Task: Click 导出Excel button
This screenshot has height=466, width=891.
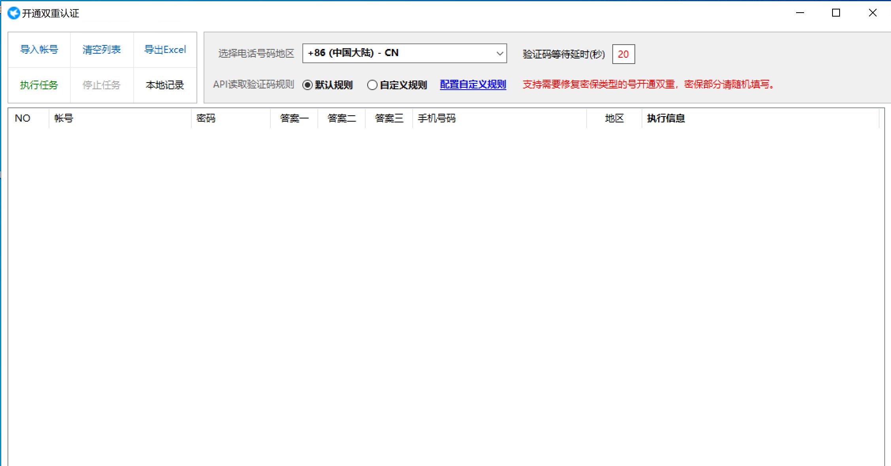Action: (165, 50)
